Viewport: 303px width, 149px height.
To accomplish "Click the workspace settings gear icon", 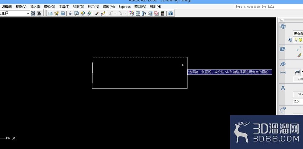I will click(x=33, y=13).
